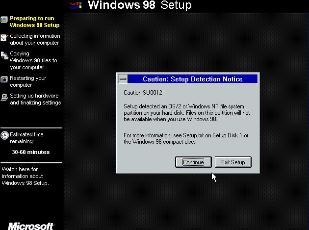309x230 pixels.
Task: Select the Restarting your computer icon
Action: coord(4,79)
